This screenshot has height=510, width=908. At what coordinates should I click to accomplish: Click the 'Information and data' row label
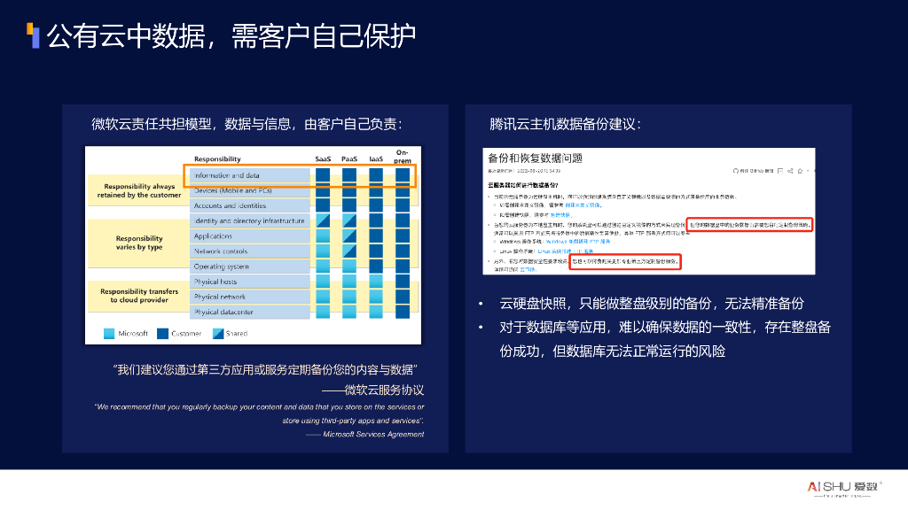pyautogui.click(x=249, y=175)
